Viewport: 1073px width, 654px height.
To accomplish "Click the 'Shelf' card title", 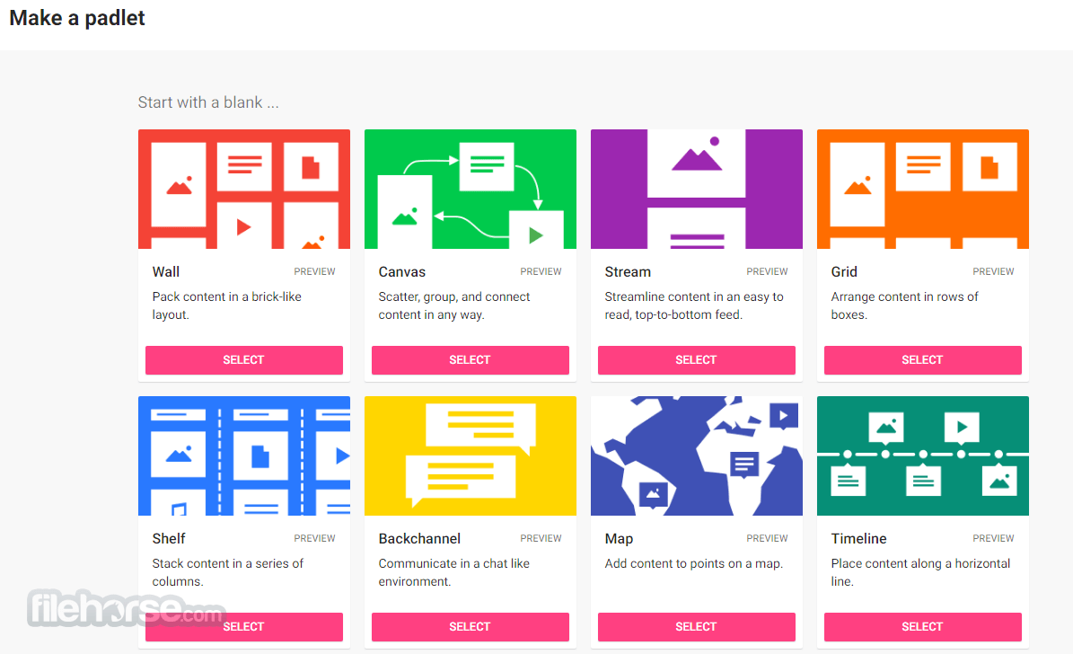I will (168, 538).
